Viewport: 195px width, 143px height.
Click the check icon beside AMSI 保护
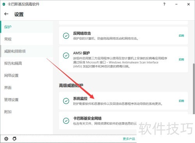[x=66, y=56]
